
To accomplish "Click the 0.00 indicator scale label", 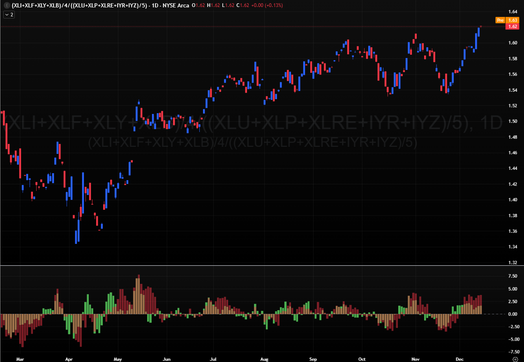I will 512,314.
